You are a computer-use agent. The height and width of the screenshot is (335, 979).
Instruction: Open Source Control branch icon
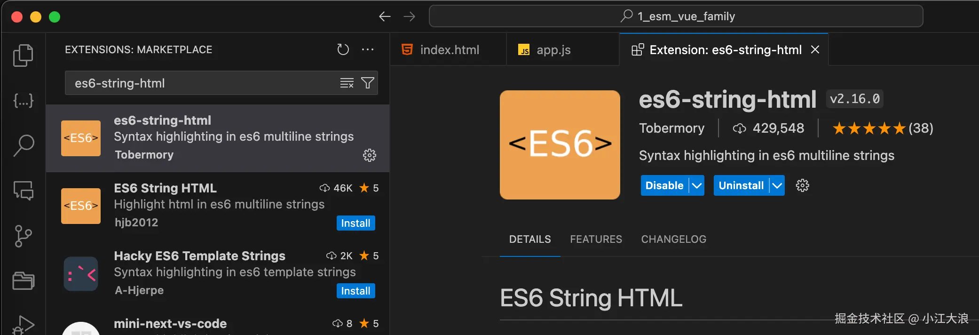pyautogui.click(x=23, y=236)
